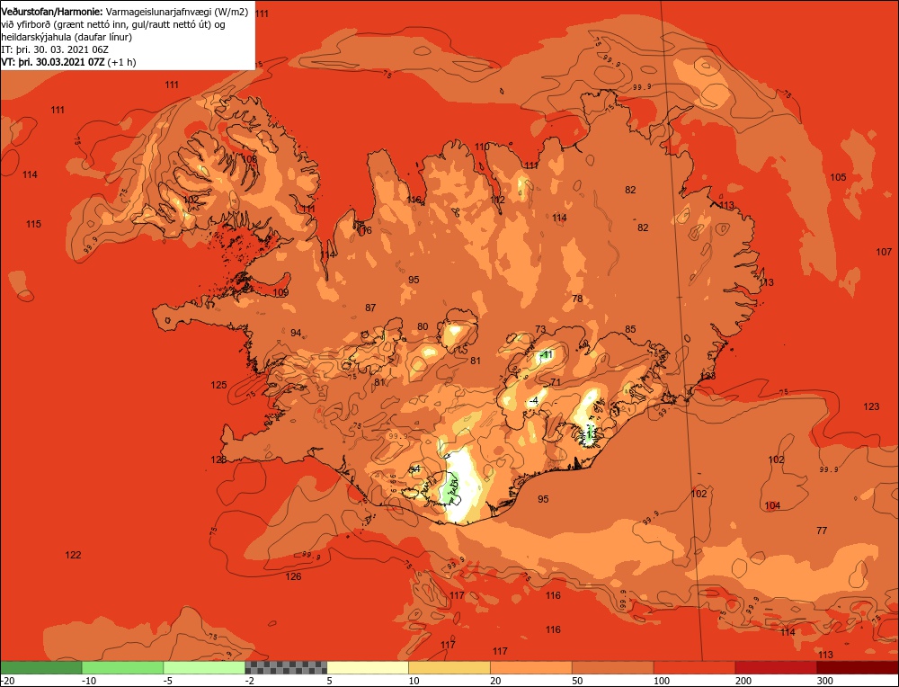Image resolution: width=899 pixels, height=687 pixels.
Task: Click the map value '112' in northern Iceland
Action: pyautogui.click(x=498, y=201)
